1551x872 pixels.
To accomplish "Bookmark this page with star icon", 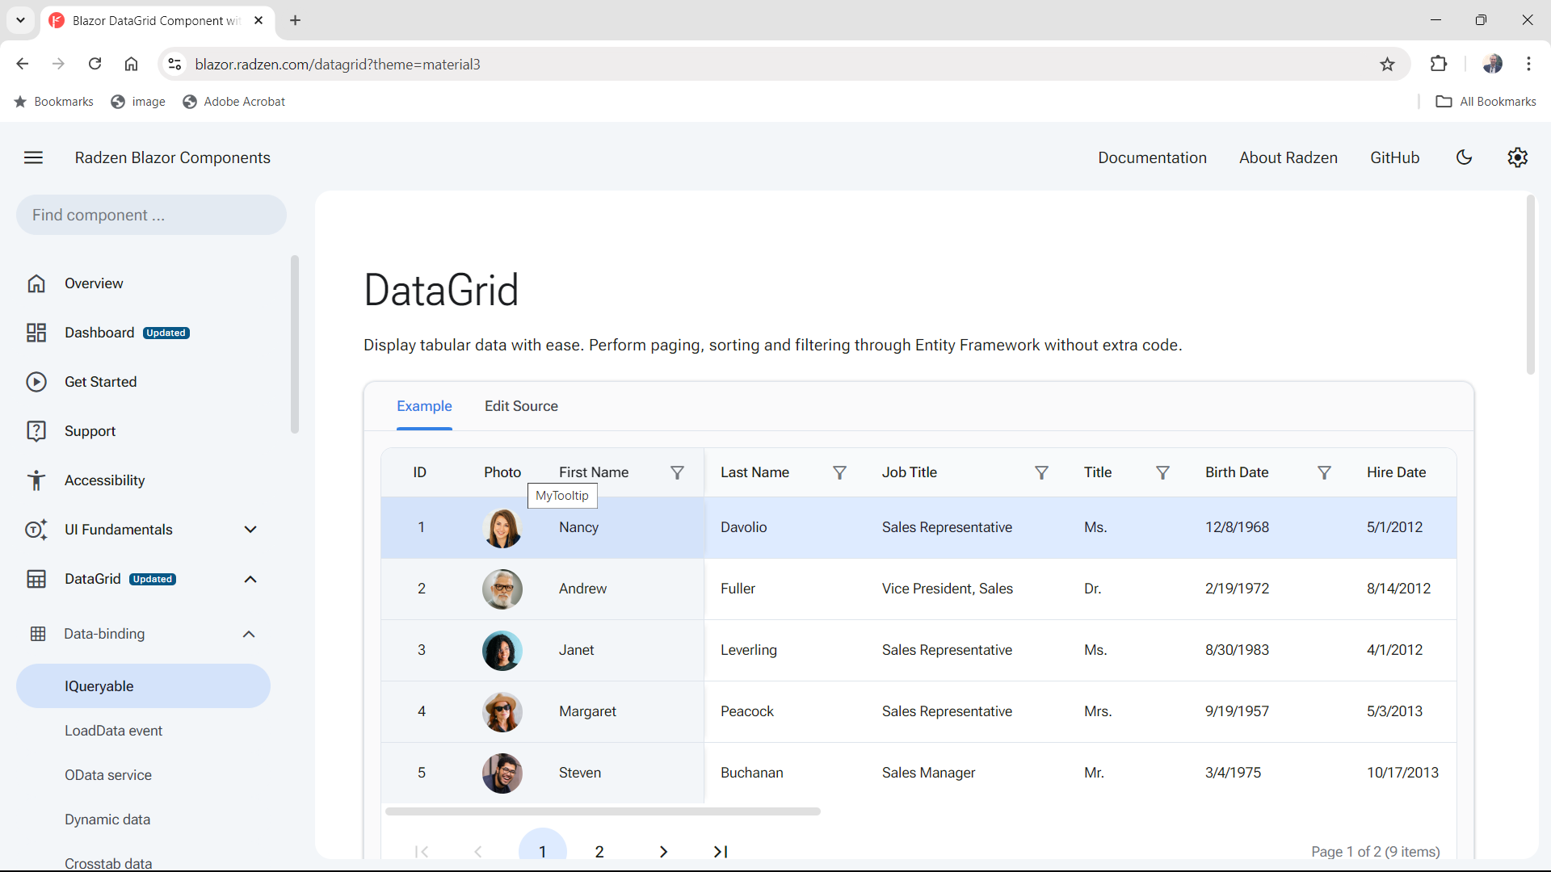I will pos(1387,64).
